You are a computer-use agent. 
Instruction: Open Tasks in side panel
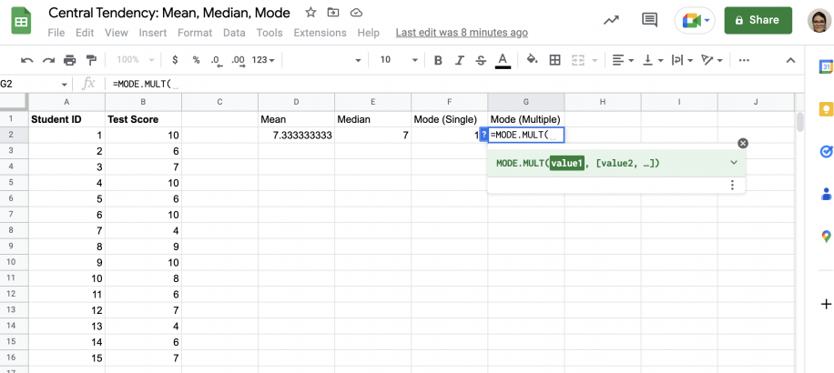[x=826, y=152]
